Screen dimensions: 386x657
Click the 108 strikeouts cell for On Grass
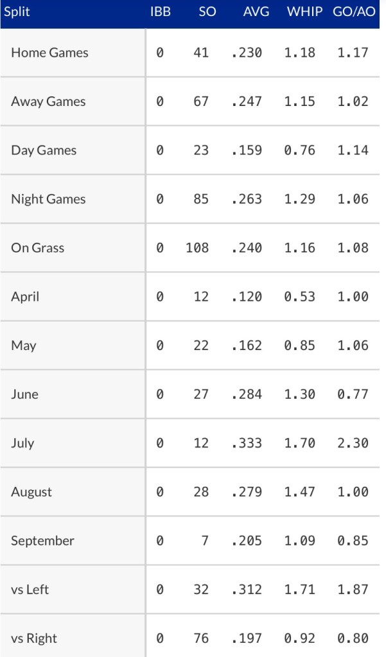(197, 248)
